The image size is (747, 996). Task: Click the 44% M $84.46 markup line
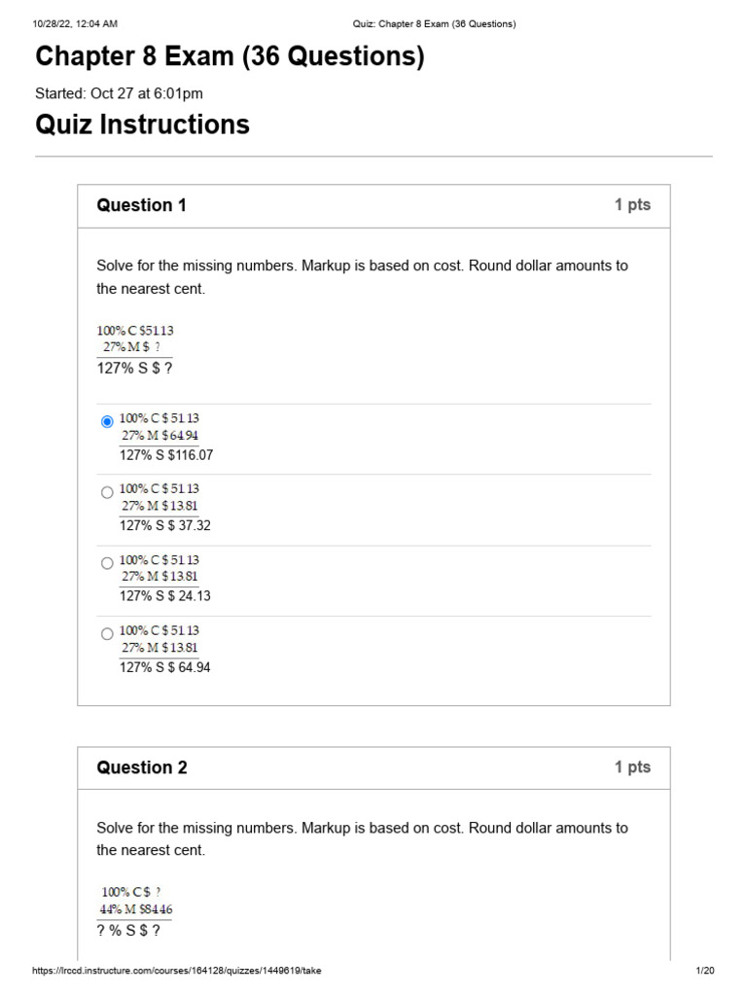136,909
